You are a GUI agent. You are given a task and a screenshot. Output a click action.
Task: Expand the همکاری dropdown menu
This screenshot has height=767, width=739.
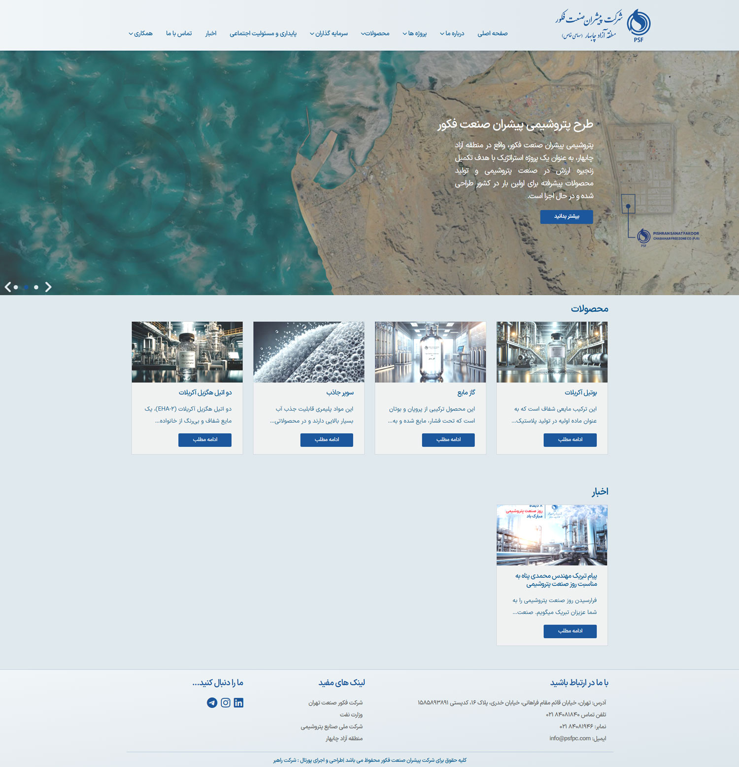click(x=141, y=34)
